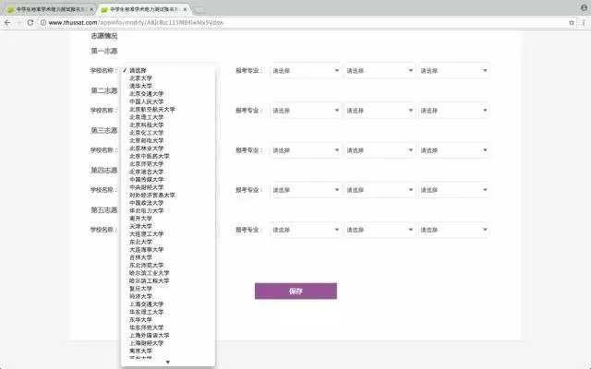The width and height of the screenshot is (591, 369).
Task: Show more schools with list's down arrow
Action: pos(168,363)
